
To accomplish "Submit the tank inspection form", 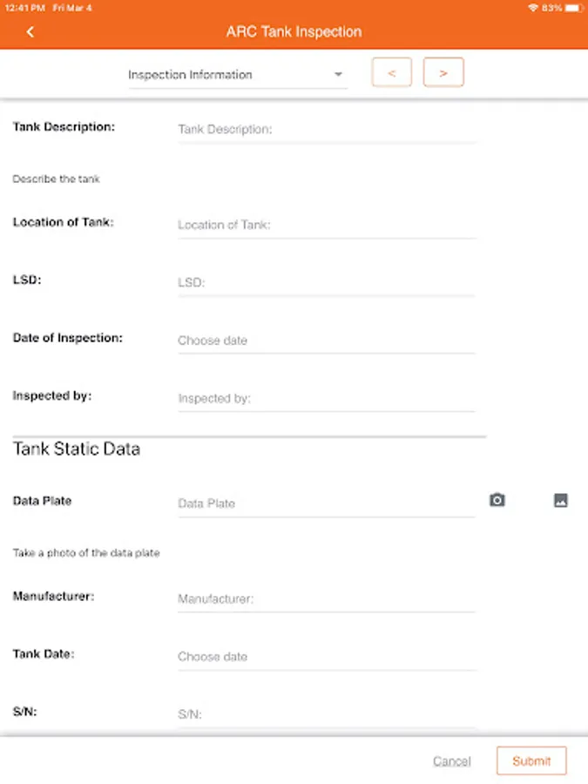I will point(531,760).
